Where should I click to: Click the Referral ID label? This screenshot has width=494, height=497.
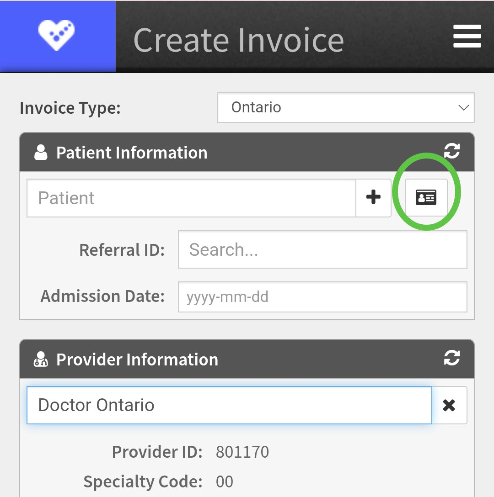tap(122, 250)
